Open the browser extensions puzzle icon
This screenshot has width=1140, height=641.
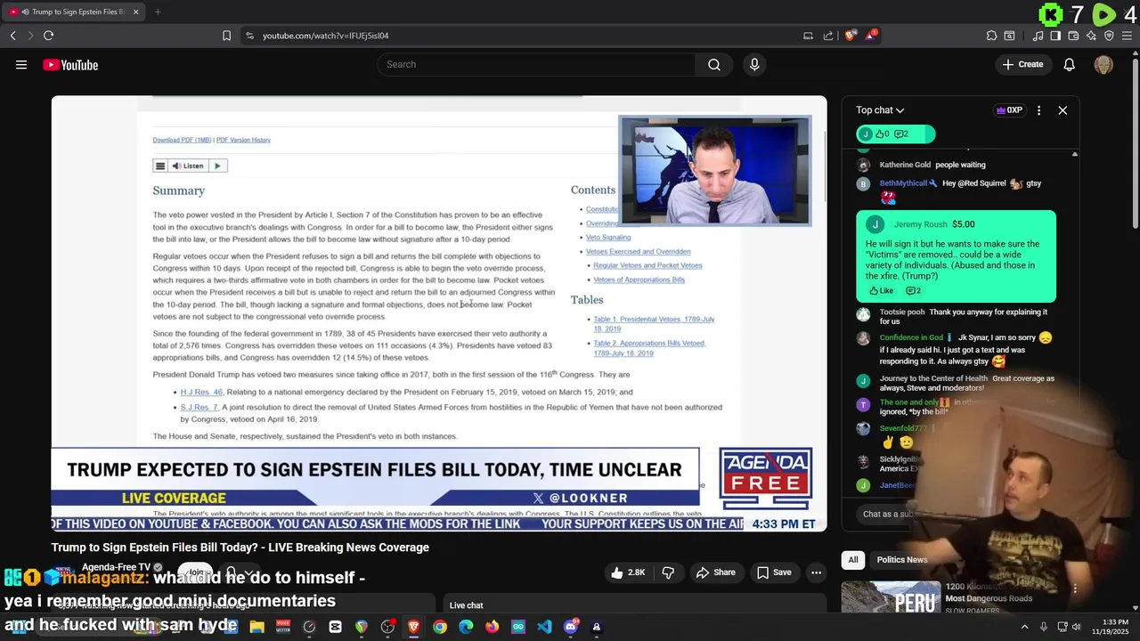[x=991, y=36]
